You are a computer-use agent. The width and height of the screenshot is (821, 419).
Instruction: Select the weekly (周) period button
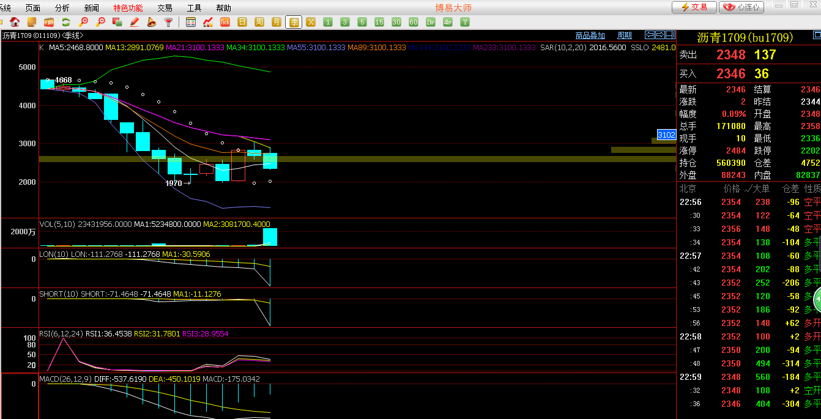point(259,22)
